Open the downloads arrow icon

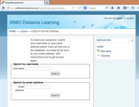(112, 8)
